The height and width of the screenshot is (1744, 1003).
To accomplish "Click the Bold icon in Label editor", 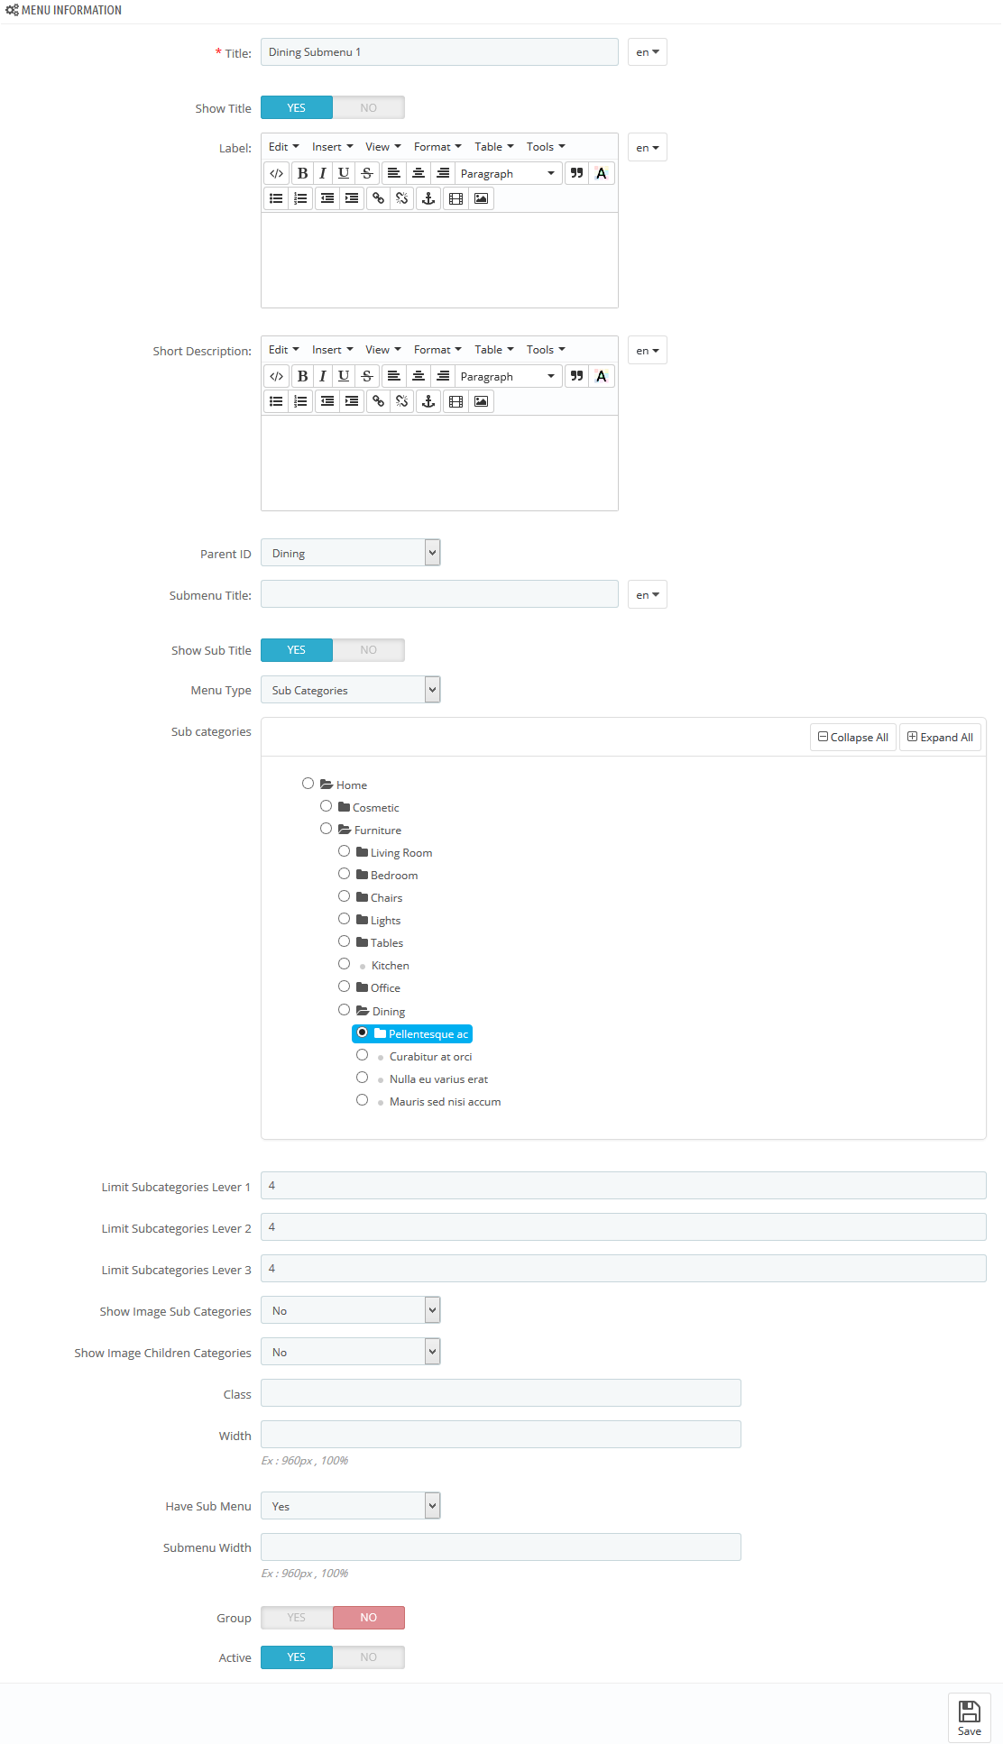I will pyautogui.click(x=302, y=173).
